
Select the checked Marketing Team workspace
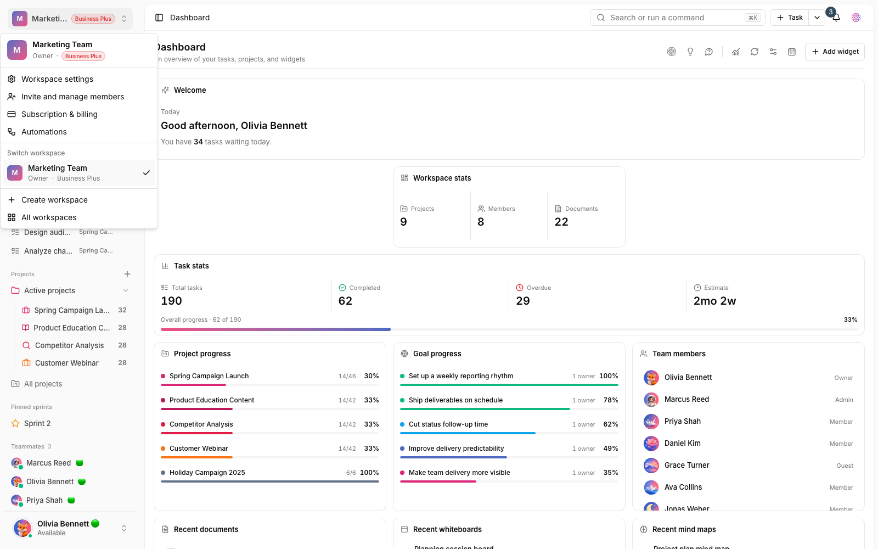pyautogui.click(x=79, y=173)
